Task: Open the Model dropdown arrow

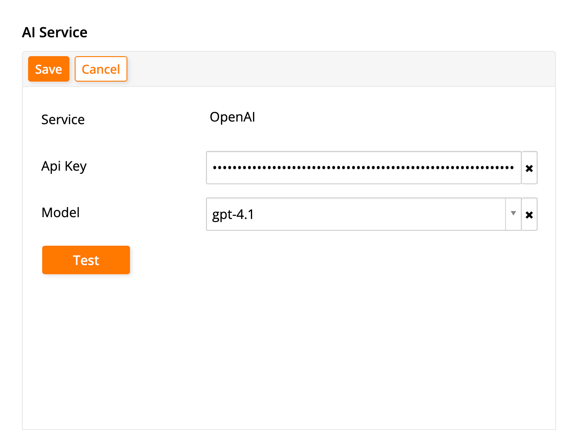Action: [x=513, y=214]
